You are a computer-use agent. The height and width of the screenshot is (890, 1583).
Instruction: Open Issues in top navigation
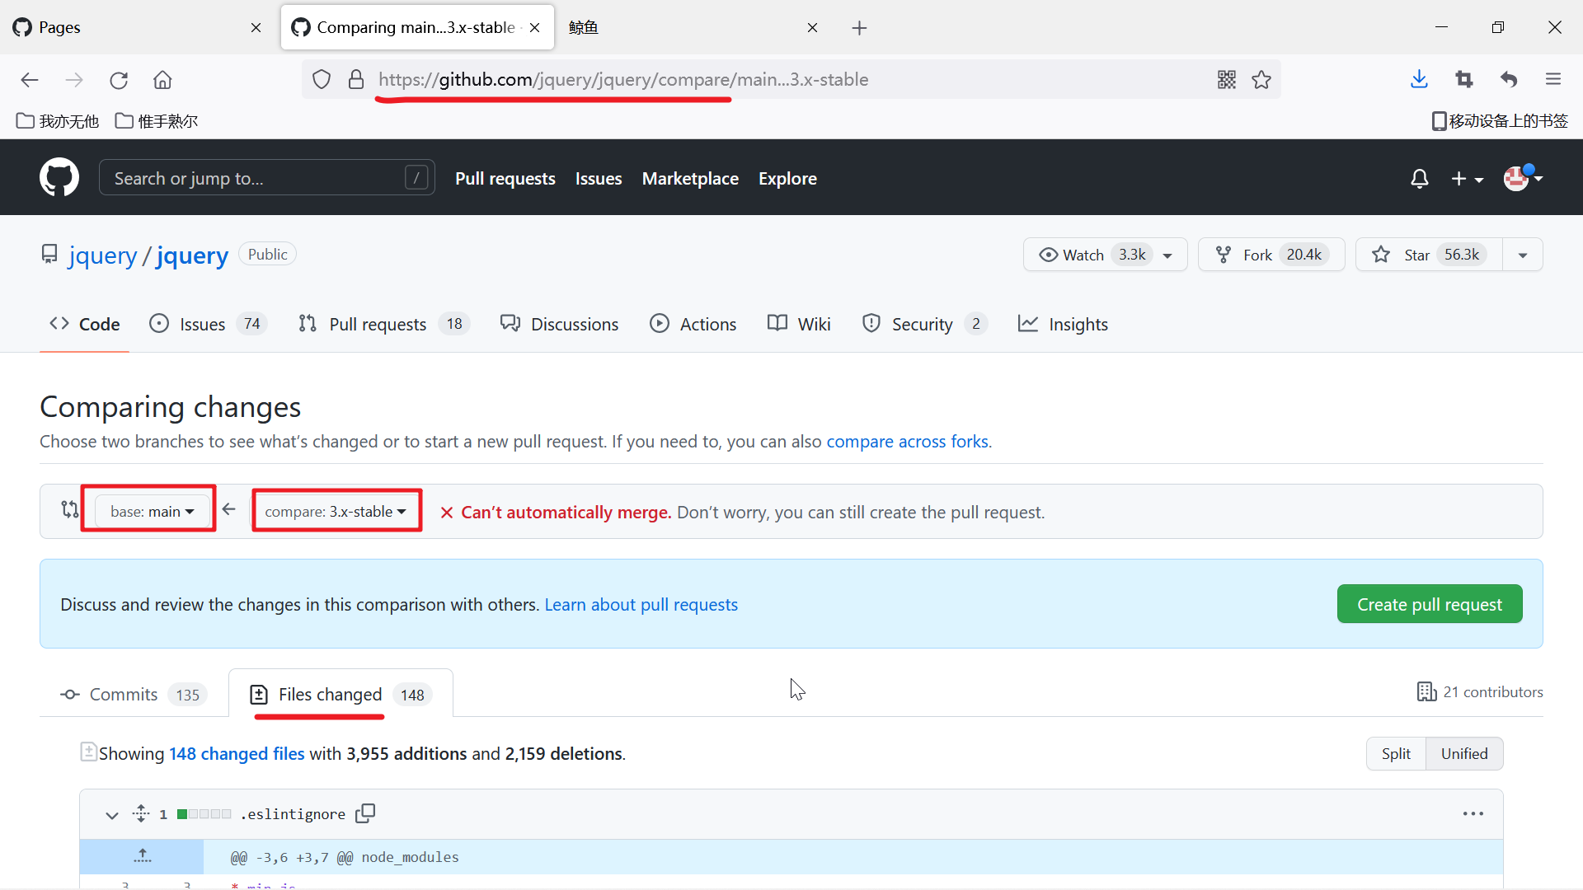599,179
